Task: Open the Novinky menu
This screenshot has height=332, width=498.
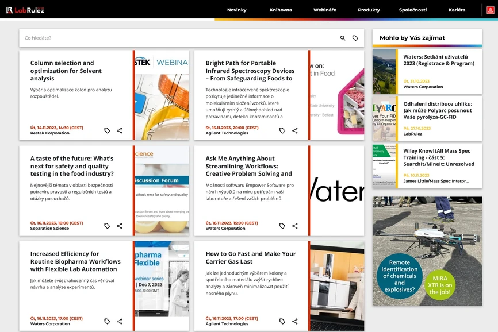Action: coord(236,10)
